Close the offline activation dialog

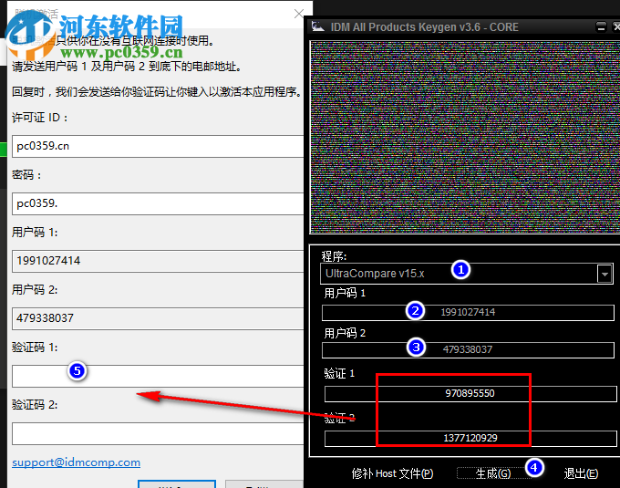299,14
